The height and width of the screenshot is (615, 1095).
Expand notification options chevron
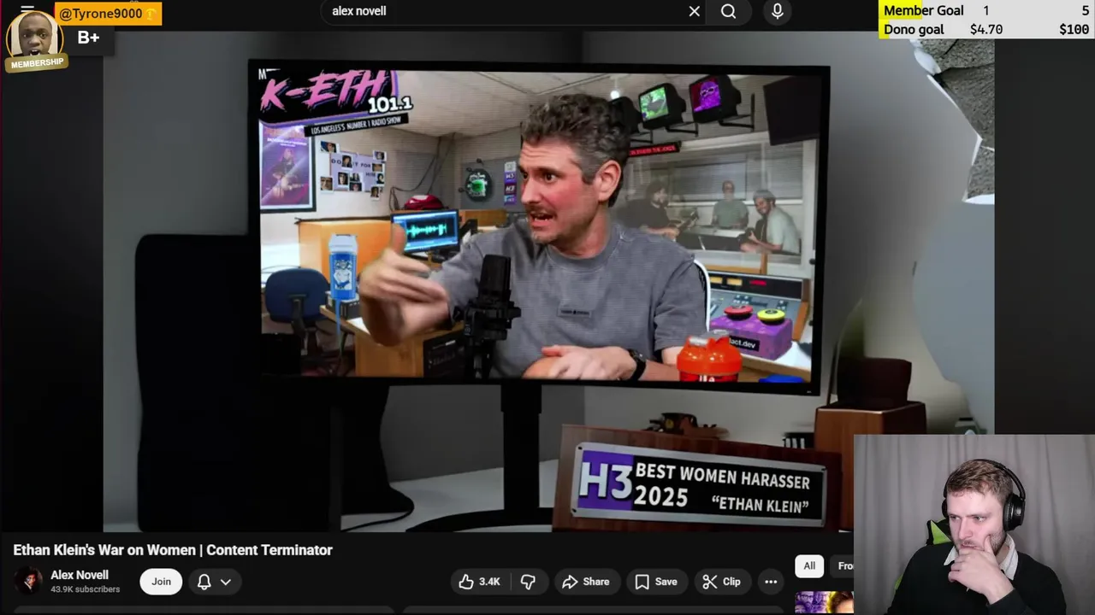pos(226,582)
